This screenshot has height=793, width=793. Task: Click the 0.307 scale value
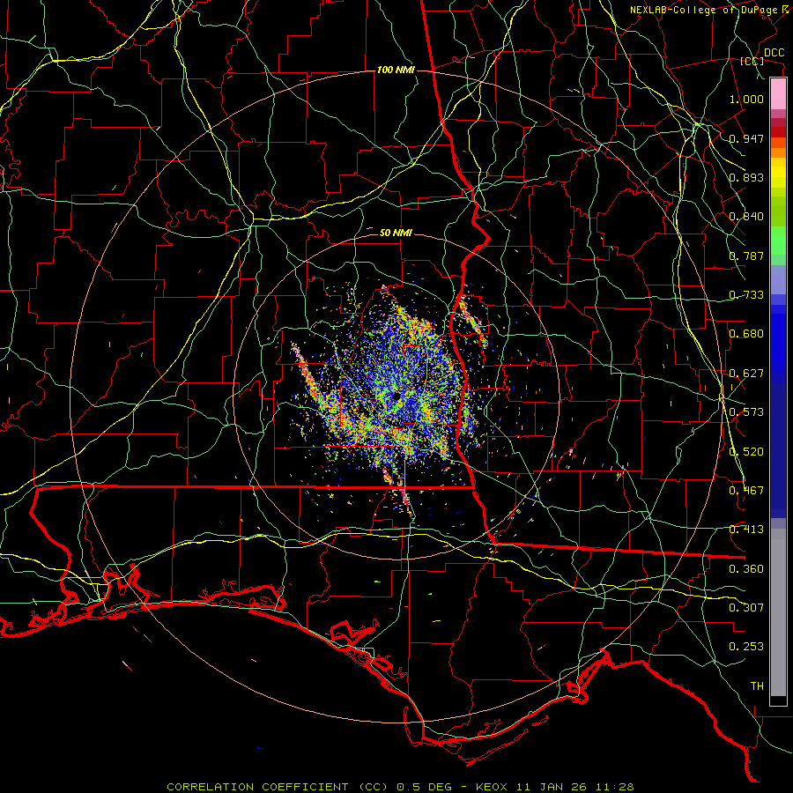coord(746,607)
